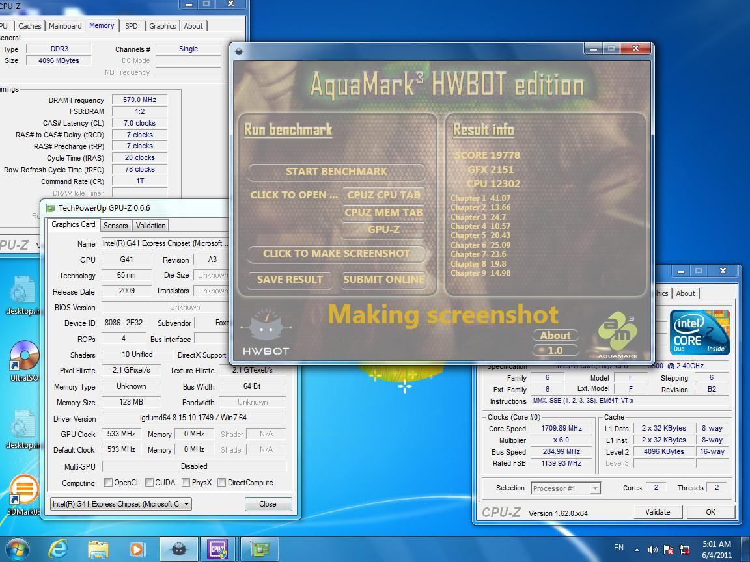The image size is (750, 562).
Task: Open the Mainboard tab in CPU-Z
Action: 65,26
